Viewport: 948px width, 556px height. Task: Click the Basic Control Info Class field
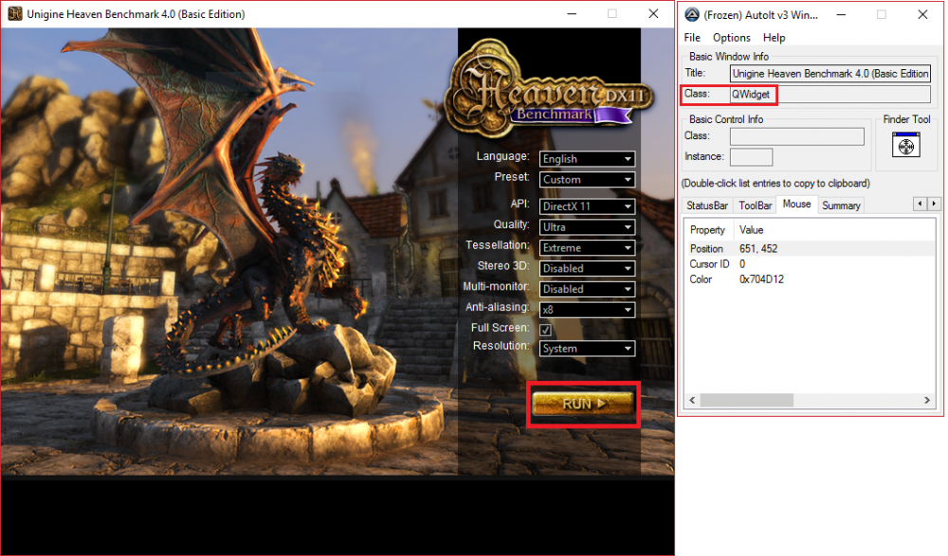click(x=796, y=136)
